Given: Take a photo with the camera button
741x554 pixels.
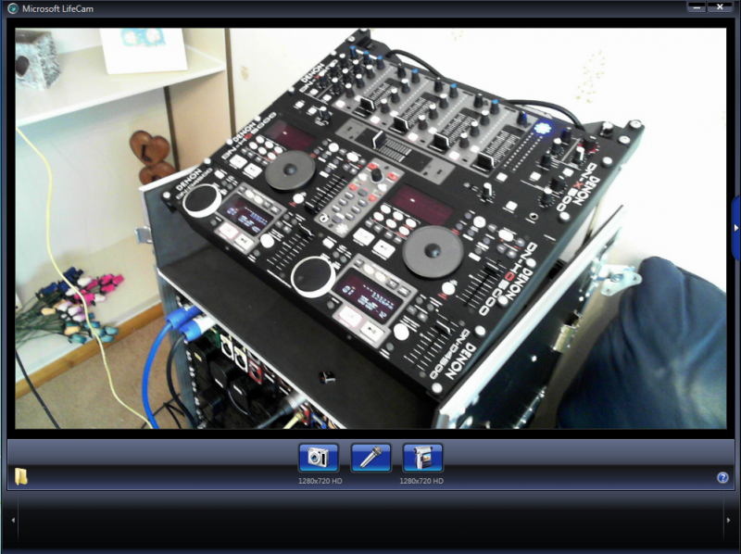Looking at the screenshot, I should click(x=319, y=457).
